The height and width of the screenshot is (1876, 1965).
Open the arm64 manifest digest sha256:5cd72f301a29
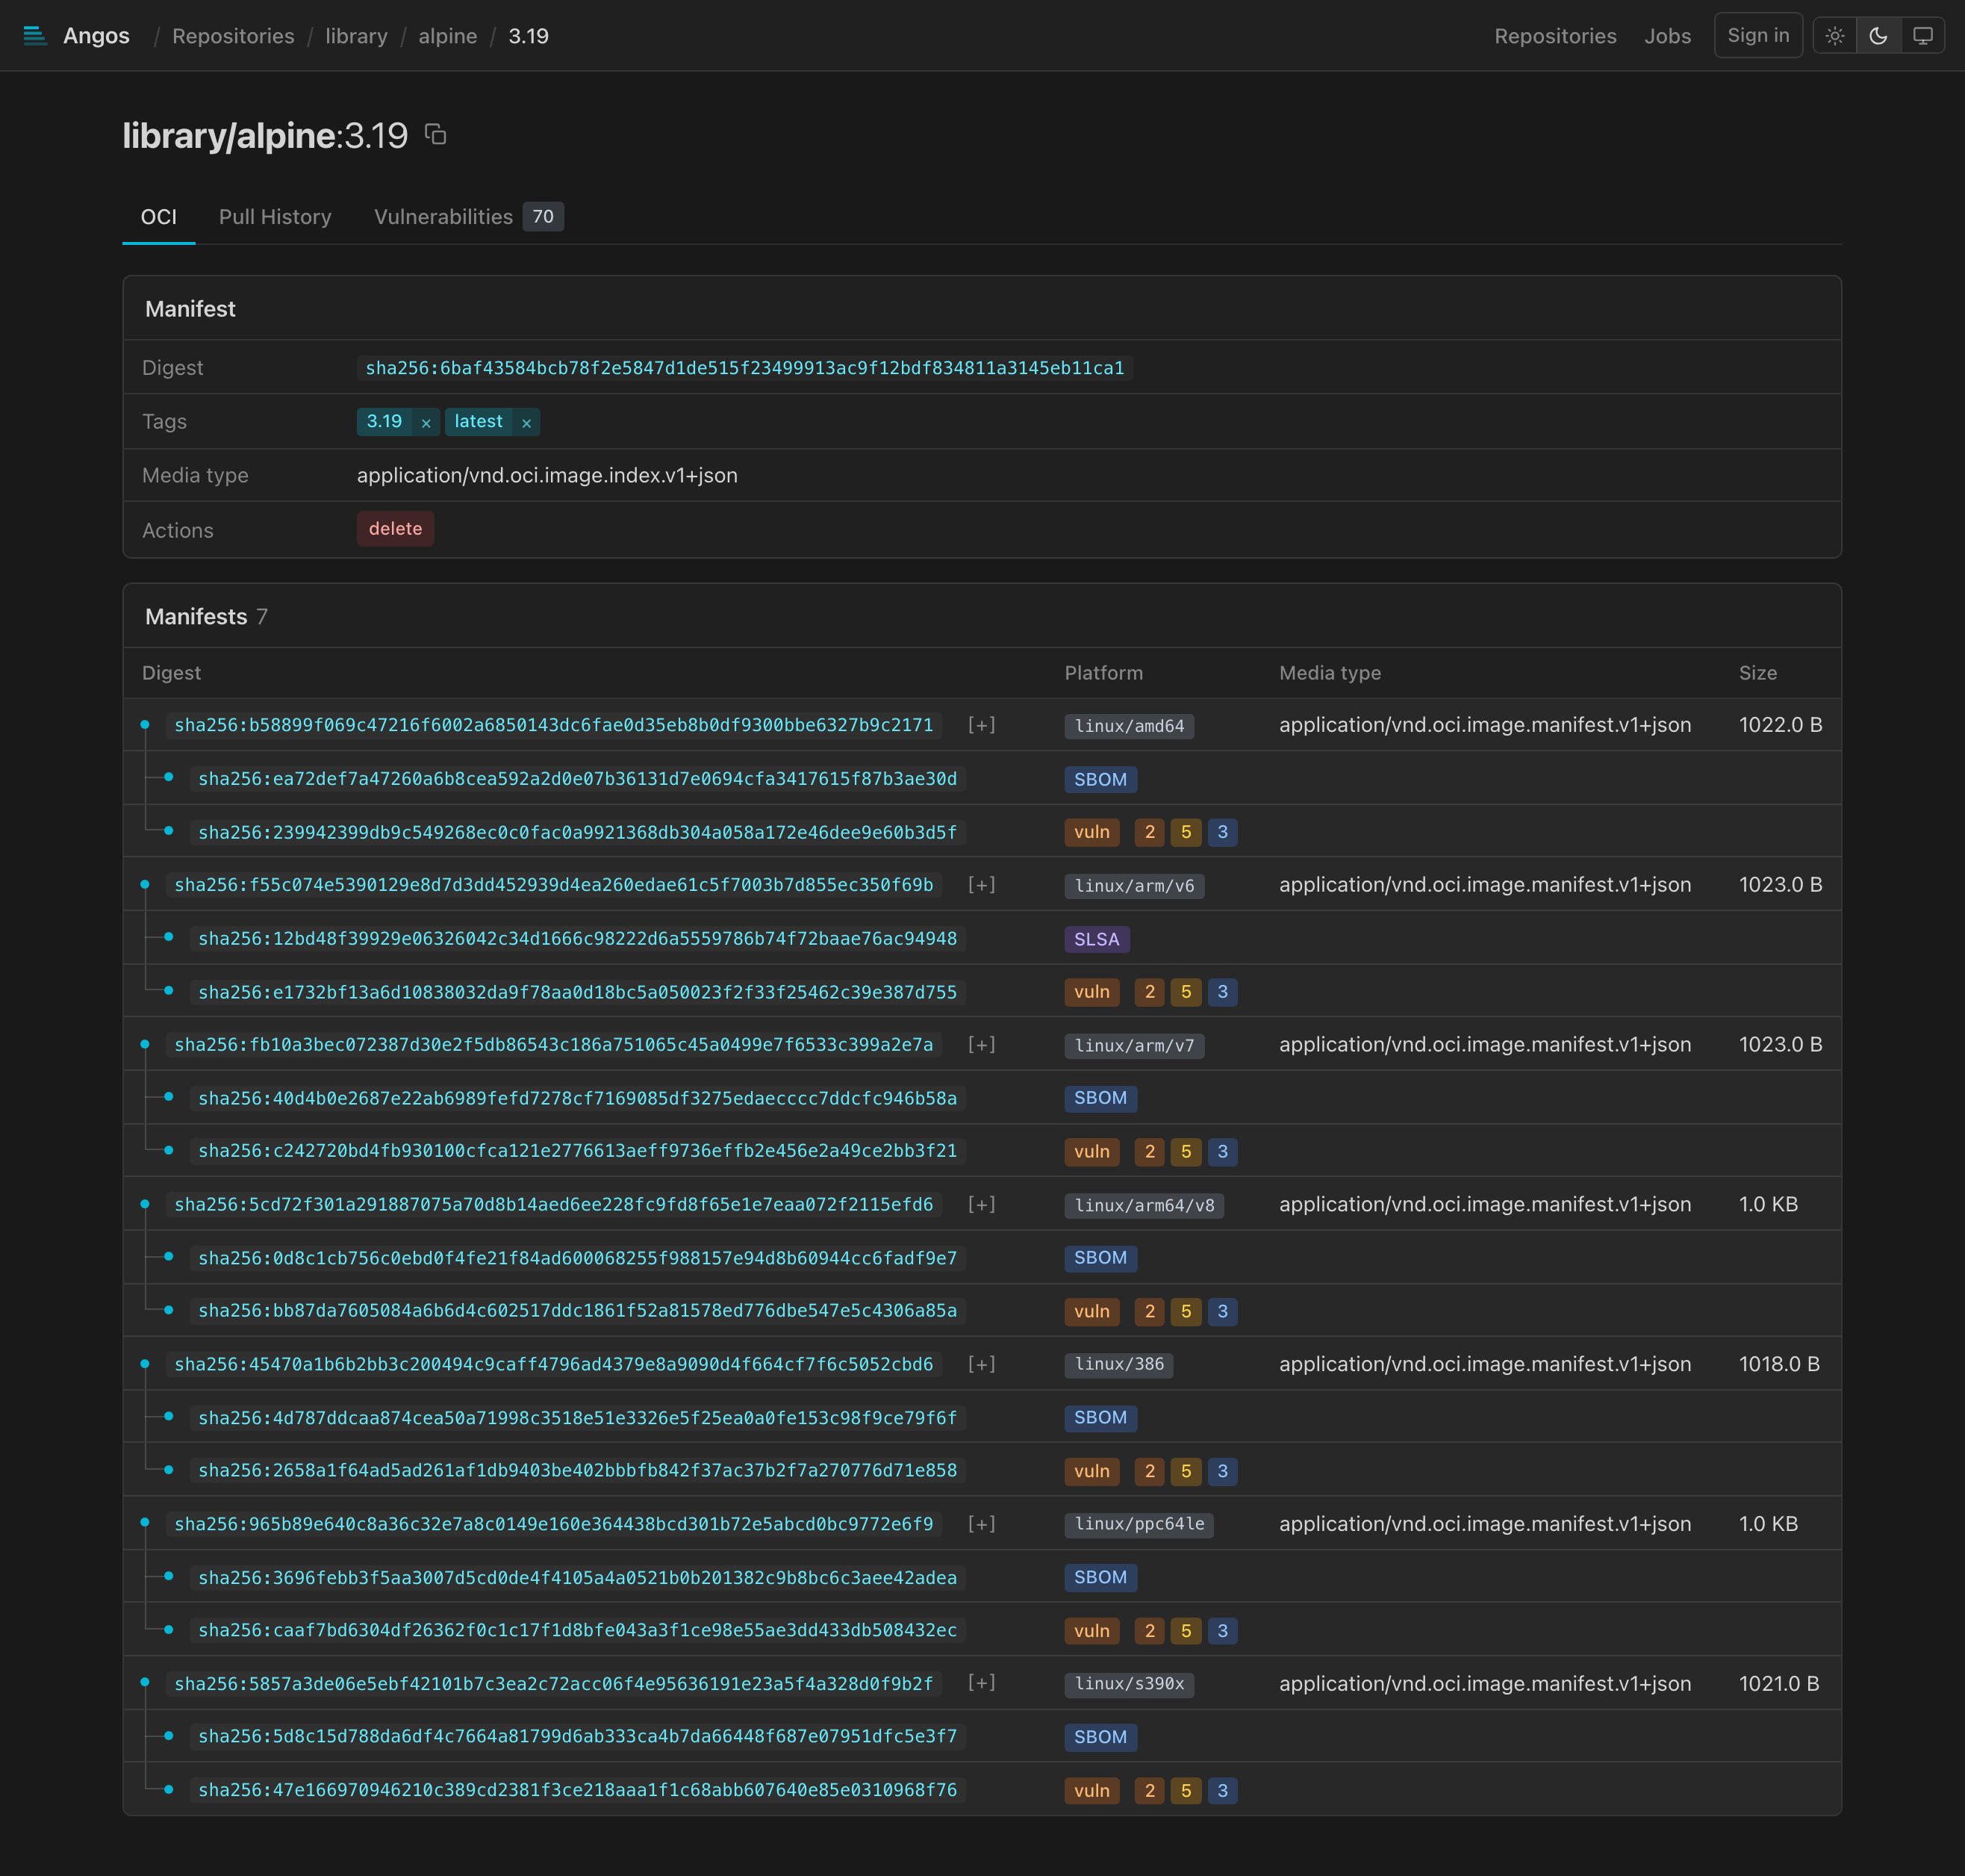554,1205
